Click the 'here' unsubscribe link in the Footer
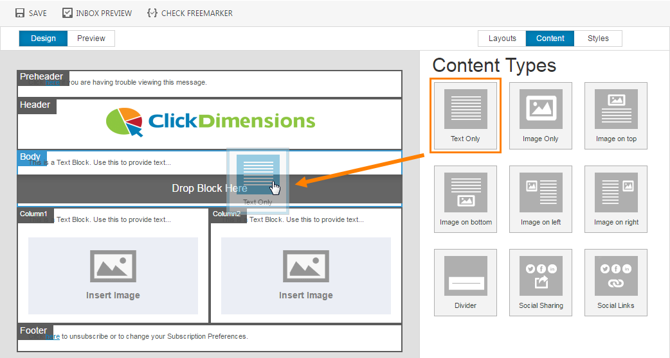The image size is (670, 358). (x=53, y=336)
